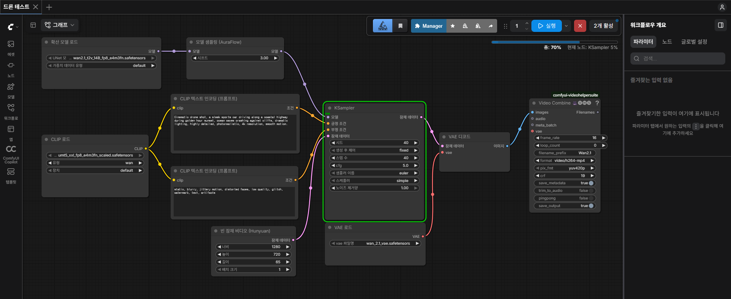Toggle pingpong switch in Video Combine
731x299 pixels.
point(591,198)
